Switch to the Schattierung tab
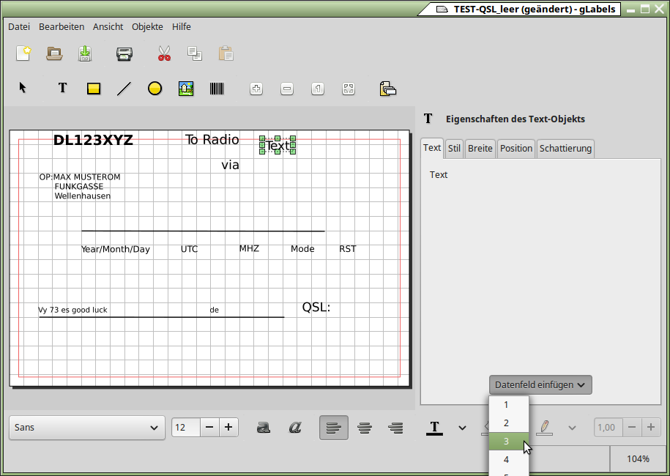The image size is (670, 476). point(565,148)
